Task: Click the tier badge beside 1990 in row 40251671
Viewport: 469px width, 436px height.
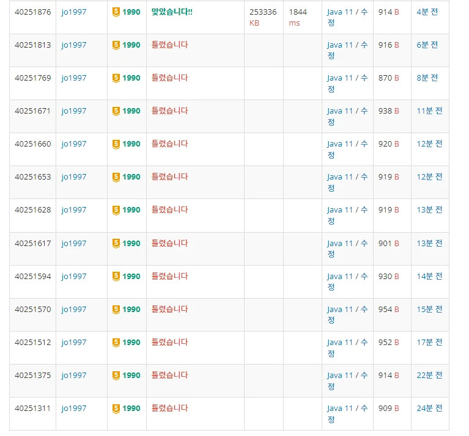Action: point(116,111)
